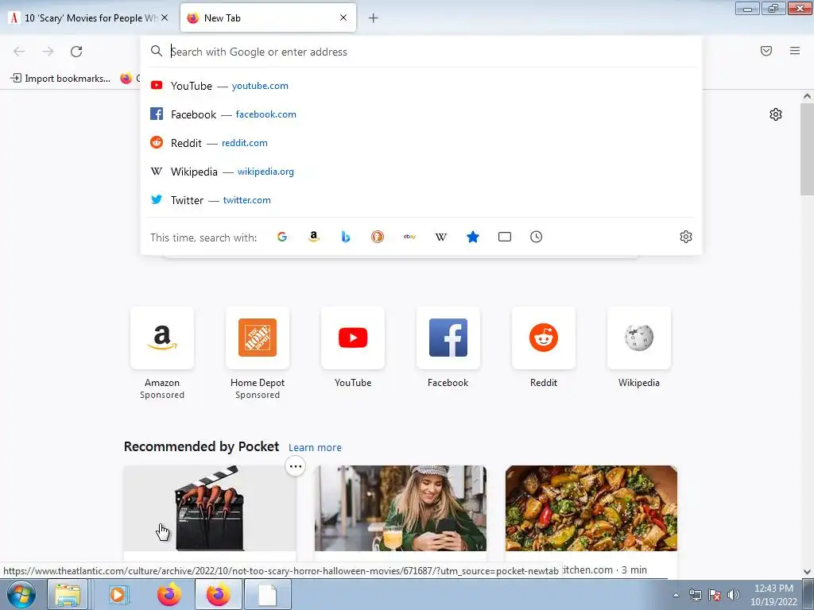This screenshot has height=610, width=814.
Task: Open the woman with phone story
Action: click(401, 508)
